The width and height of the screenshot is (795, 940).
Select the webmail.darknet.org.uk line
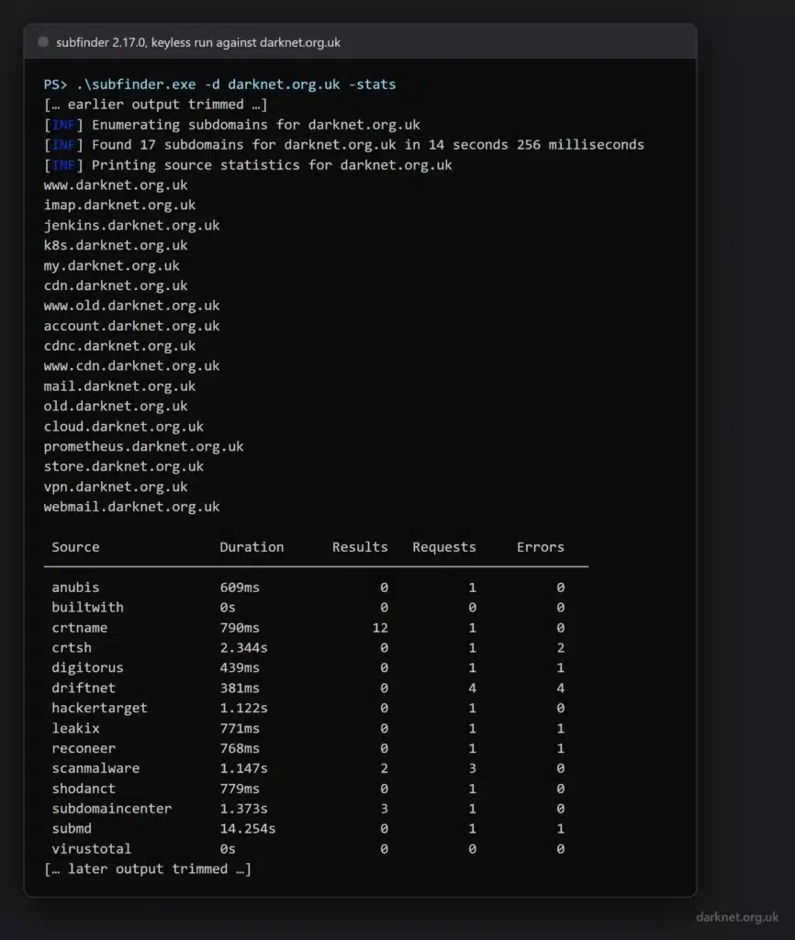click(x=132, y=507)
